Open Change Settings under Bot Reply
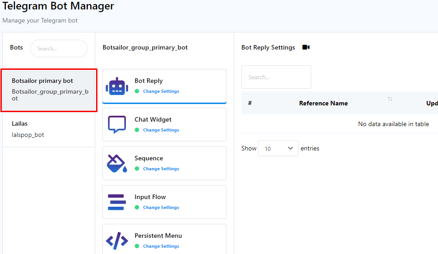 tap(161, 91)
